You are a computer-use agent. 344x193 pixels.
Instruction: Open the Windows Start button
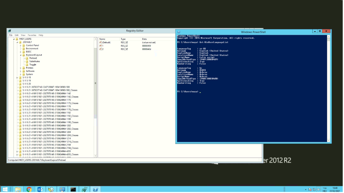point(5,189)
